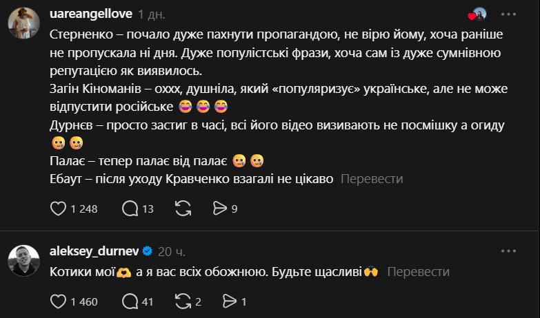Open the '20 ч.' reply timestamp
Viewport: 540px width, 318px height.
click(x=172, y=251)
